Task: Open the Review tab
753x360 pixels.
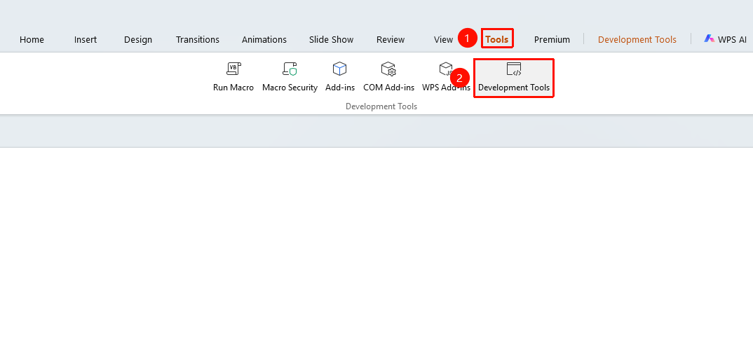Action: coord(391,40)
